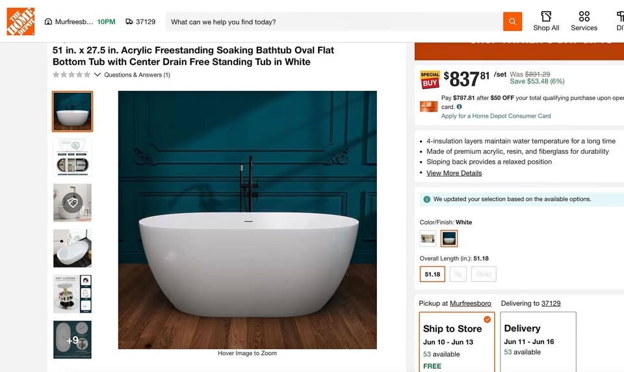
Task: Expand View More Details link
Action: (454, 173)
